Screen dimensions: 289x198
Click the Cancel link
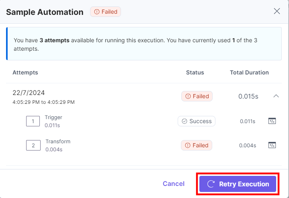pos(174,184)
